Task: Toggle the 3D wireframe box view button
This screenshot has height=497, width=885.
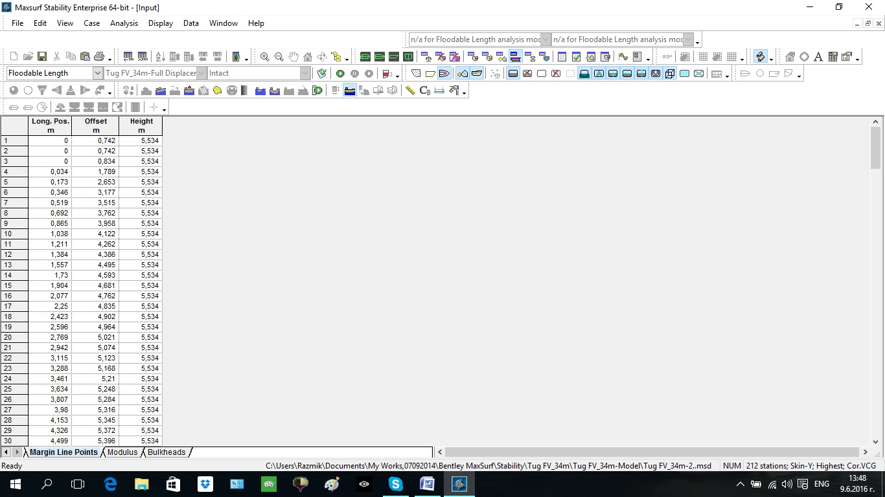Action: [x=670, y=74]
